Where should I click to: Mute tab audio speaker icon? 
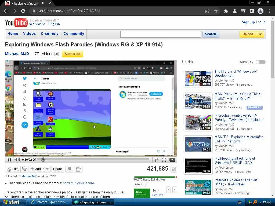pos(43,3)
